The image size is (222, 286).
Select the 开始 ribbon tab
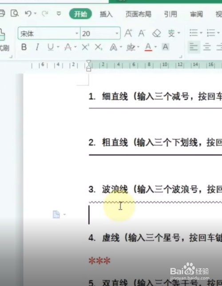[80, 14]
